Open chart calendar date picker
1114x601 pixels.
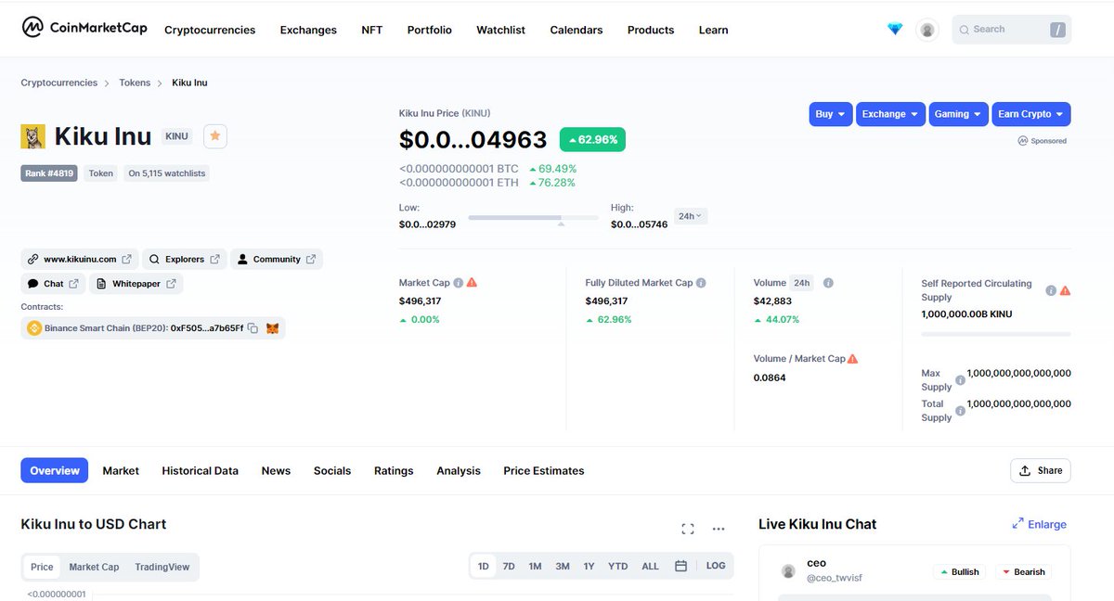coord(680,566)
